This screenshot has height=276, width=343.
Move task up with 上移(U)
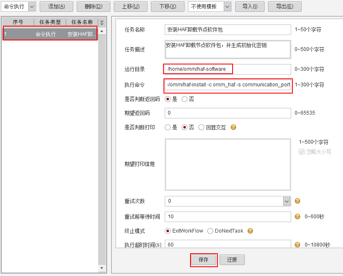[131, 7]
